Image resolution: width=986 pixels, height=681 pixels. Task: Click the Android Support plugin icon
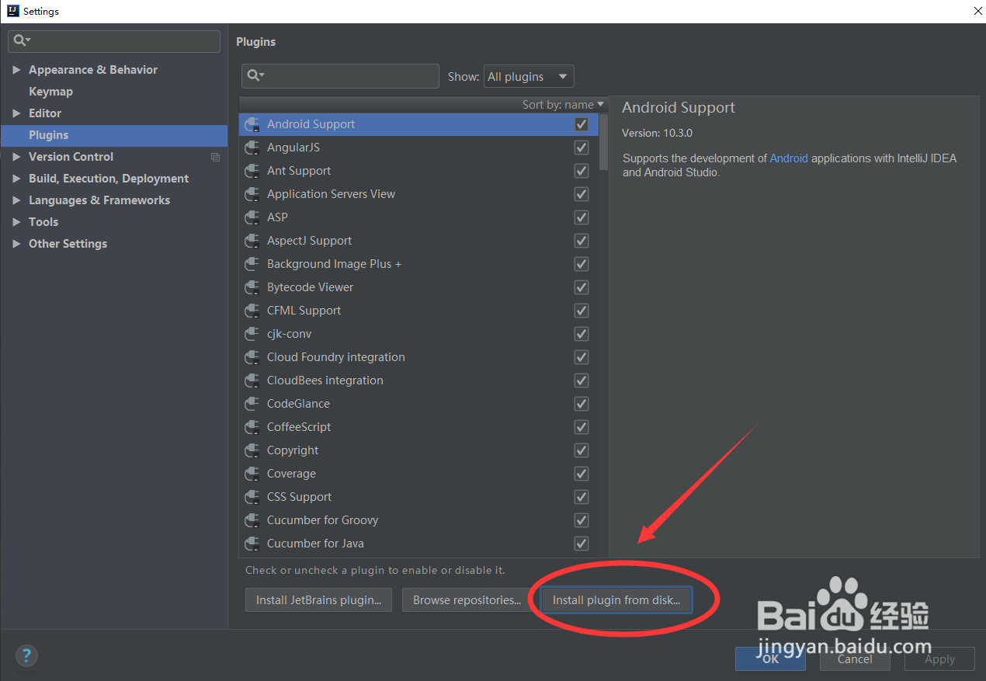coord(252,124)
